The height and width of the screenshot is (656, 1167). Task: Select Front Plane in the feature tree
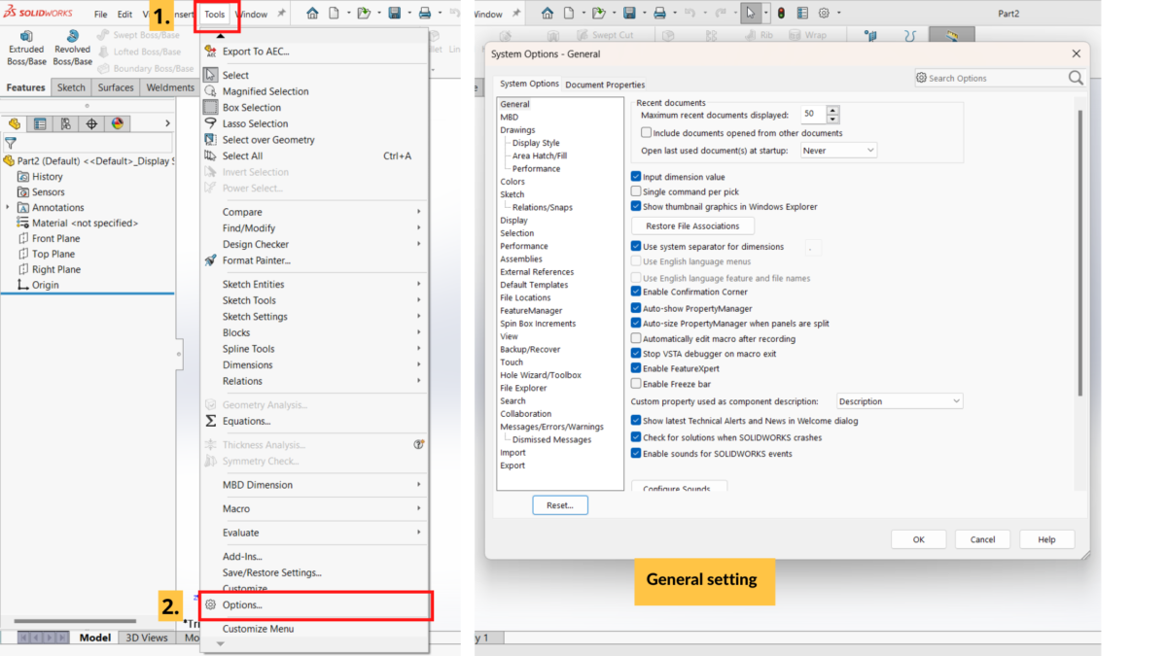pos(55,238)
